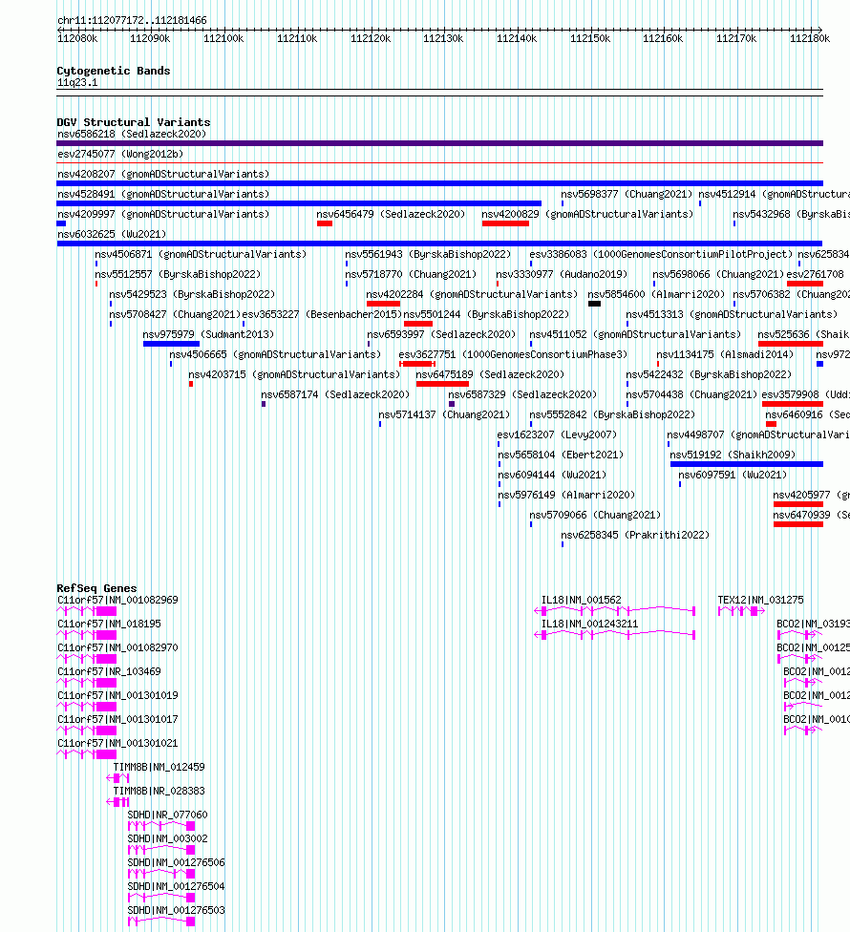Click the nsv519192 (Shaikh2009) blue bar
This screenshot has width=850, height=932.
[747, 464]
